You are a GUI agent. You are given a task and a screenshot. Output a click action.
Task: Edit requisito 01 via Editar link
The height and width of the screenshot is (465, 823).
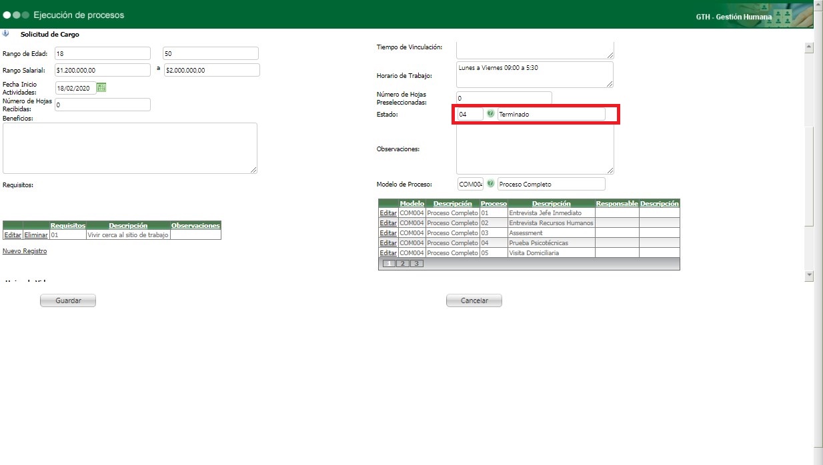[x=13, y=235]
